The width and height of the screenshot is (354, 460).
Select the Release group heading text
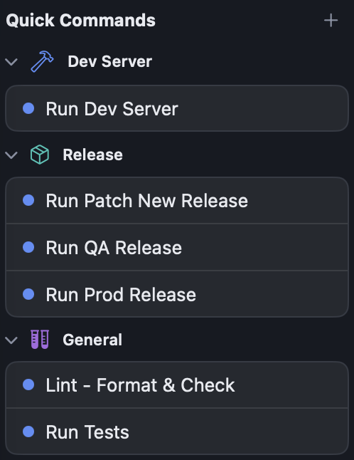pyautogui.click(x=92, y=155)
